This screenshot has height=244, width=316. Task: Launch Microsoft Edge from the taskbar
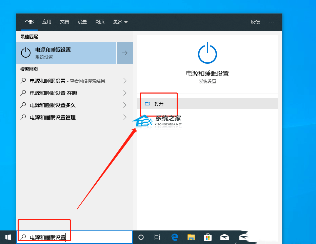[x=175, y=237]
